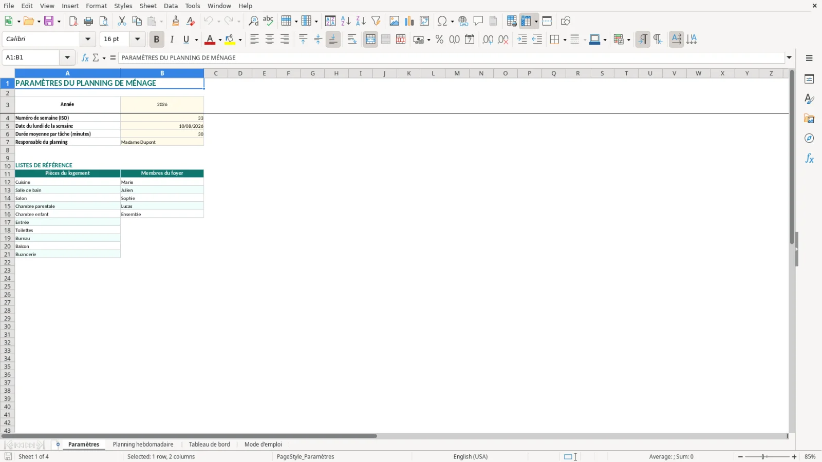Adjust the zoom slider
The width and height of the screenshot is (822, 462).
[x=764, y=457]
